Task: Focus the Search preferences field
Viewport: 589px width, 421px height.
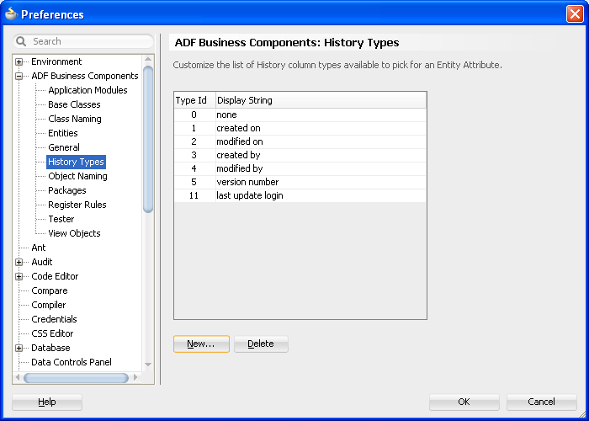Action: click(x=83, y=41)
